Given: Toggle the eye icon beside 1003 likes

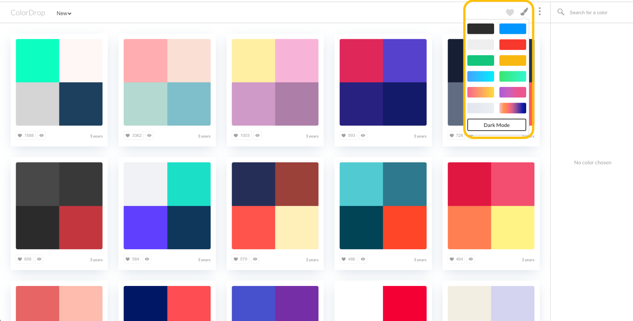Looking at the screenshot, I should click(x=257, y=135).
